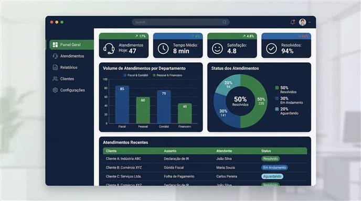Click the checkmark icon in Resolvidos card
This screenshot has height=201, width=361.
[271, 49]
